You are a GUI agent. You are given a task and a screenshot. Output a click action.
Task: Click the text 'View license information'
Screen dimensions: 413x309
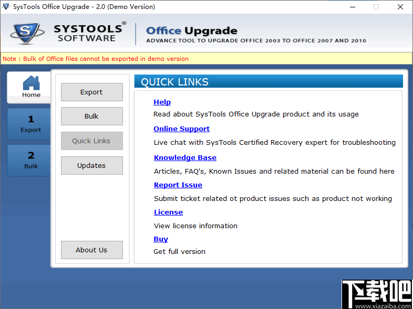pos(195,226)
